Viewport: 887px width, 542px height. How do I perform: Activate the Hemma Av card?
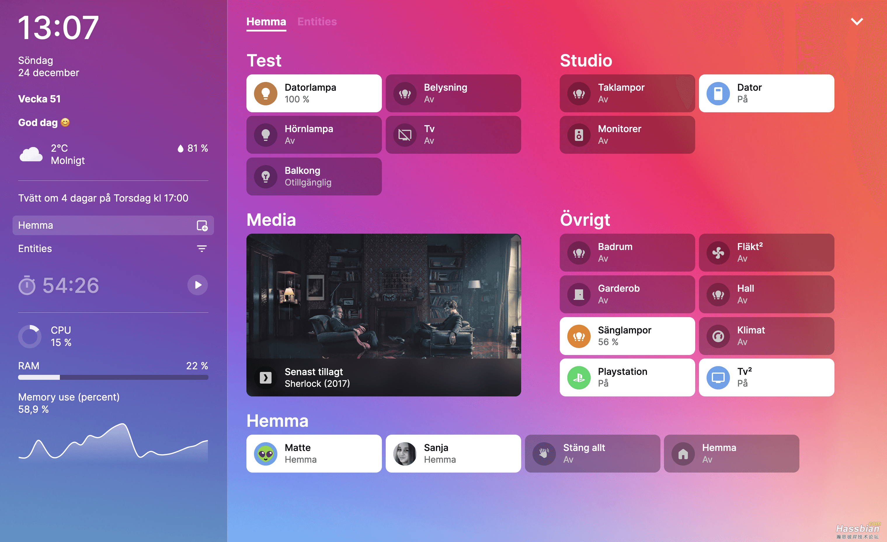click(731, 454)
